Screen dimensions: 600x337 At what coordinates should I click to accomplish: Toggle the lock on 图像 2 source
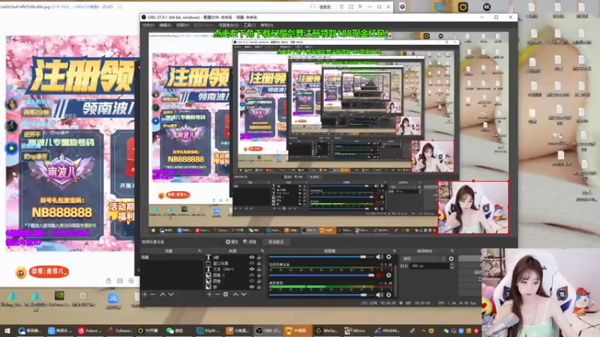pos(259,275)
